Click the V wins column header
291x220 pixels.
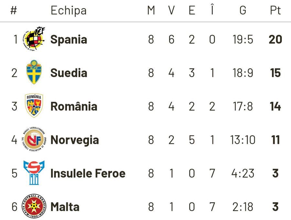tap(171, 10)
